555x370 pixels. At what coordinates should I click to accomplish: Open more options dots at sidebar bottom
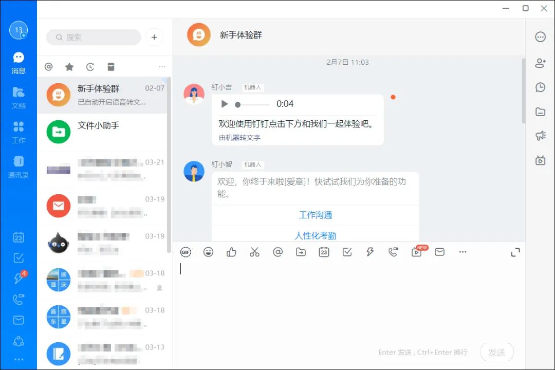(18, 359)
